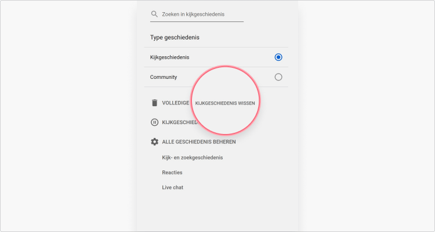Image resolution: width=435 pixels, height=232 pixels.
Task: Select the Community radio button
Action: pyautogui.click(x=278, y=77)
